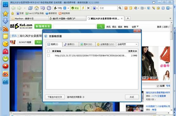This screenshot has height=116, width=176.
Task: Open the hao123网址导航 bookmark
Action: pos(34,13)
